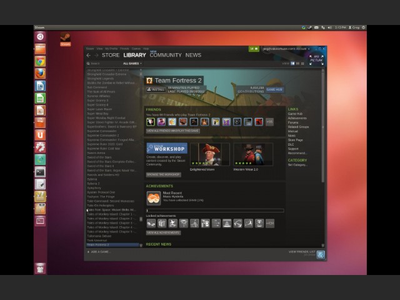Select the second locked achievement icon

[x=162, y=224]
